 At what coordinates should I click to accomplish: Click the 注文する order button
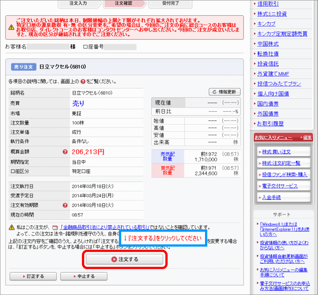tap(125, 259)
